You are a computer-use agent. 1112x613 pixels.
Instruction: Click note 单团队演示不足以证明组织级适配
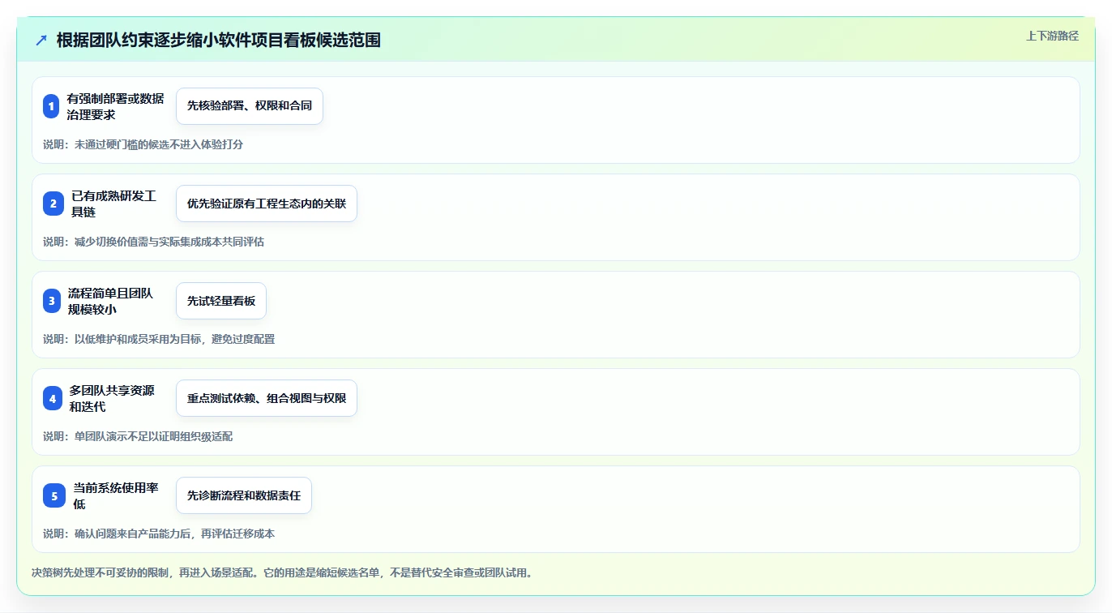point(153,436)
